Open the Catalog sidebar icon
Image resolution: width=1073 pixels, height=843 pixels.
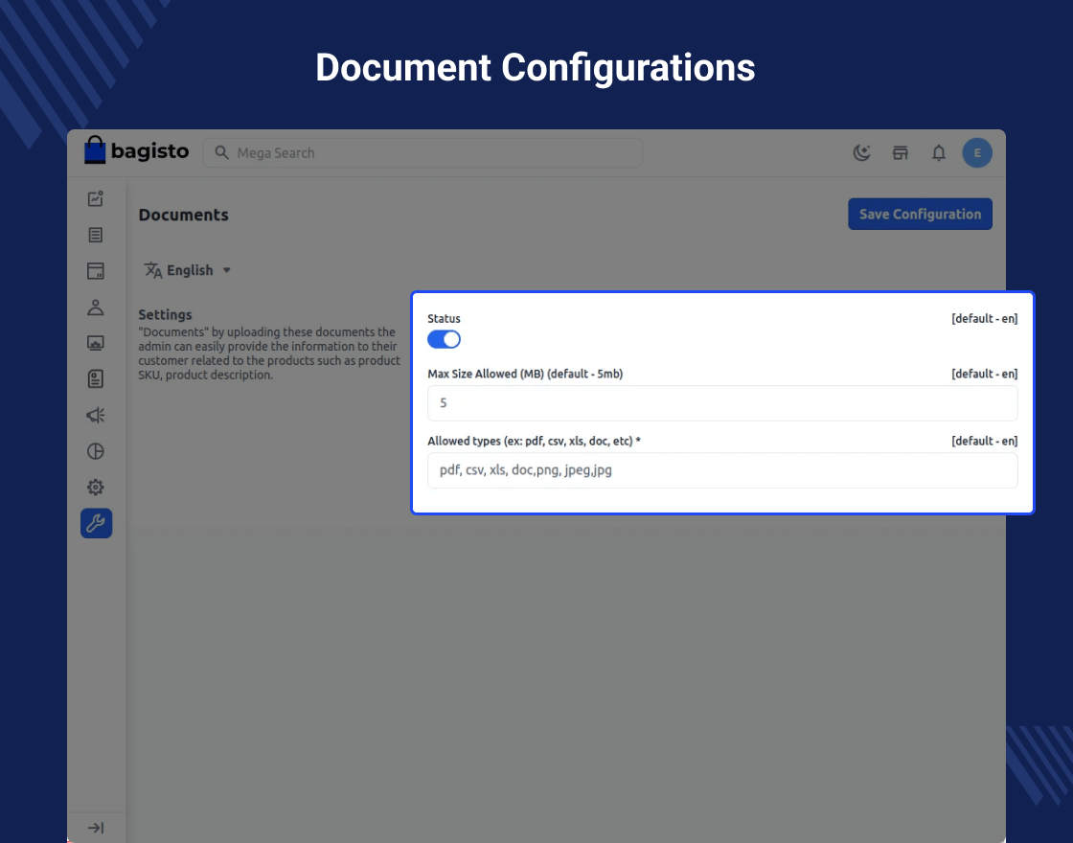[x=96, y=271]
